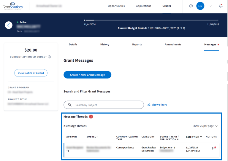Open the Show 25 per page dropdown
Viewport: 228px width, 161px height.
click(205, 126)
